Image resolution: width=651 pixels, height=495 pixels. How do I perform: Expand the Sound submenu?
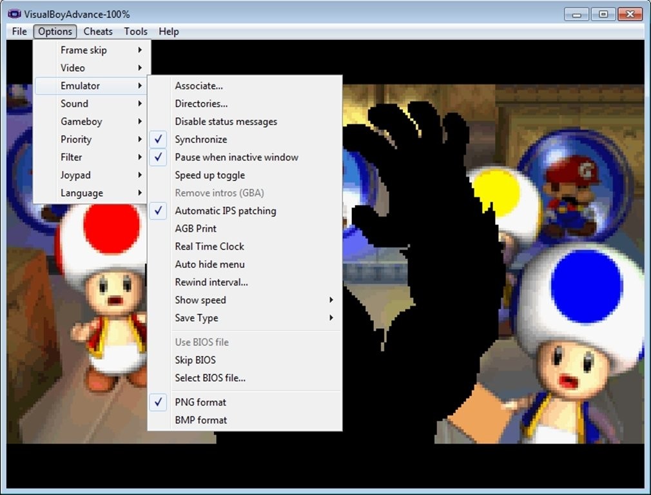(90, 103)
